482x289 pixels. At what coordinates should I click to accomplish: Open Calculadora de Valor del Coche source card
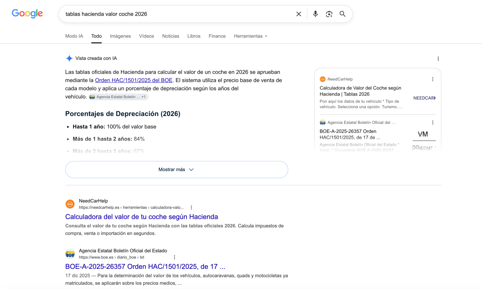point(360,91)
